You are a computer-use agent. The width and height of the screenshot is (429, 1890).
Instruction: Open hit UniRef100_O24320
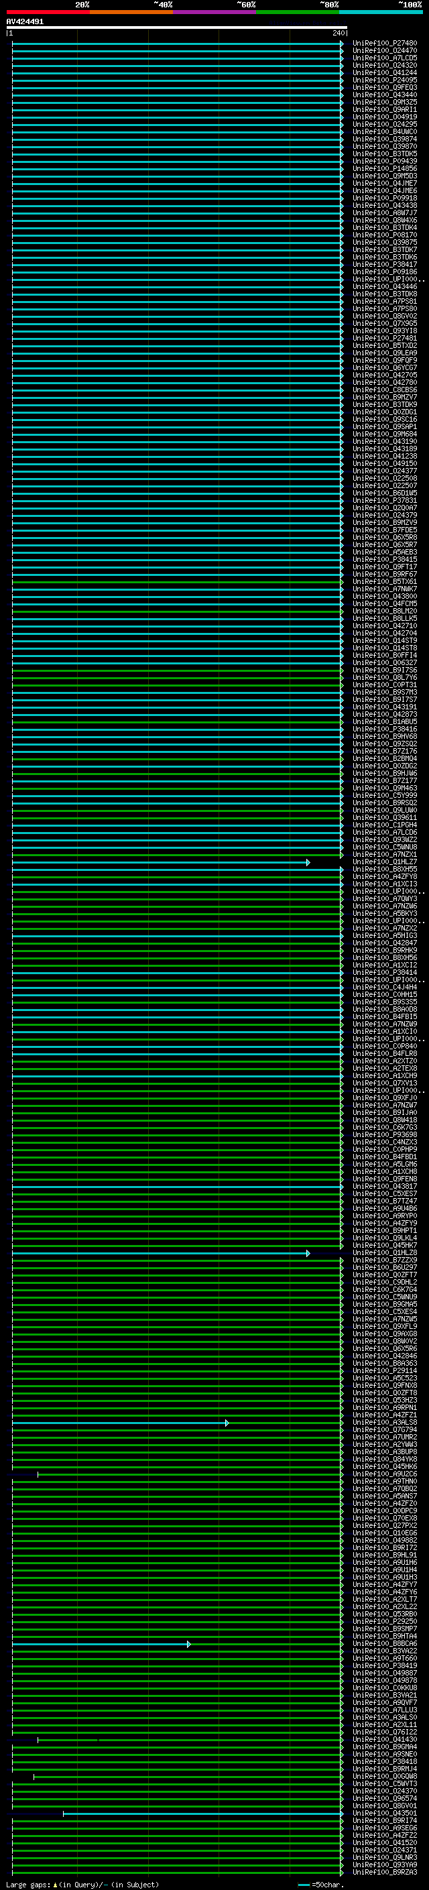pos(384,65)
